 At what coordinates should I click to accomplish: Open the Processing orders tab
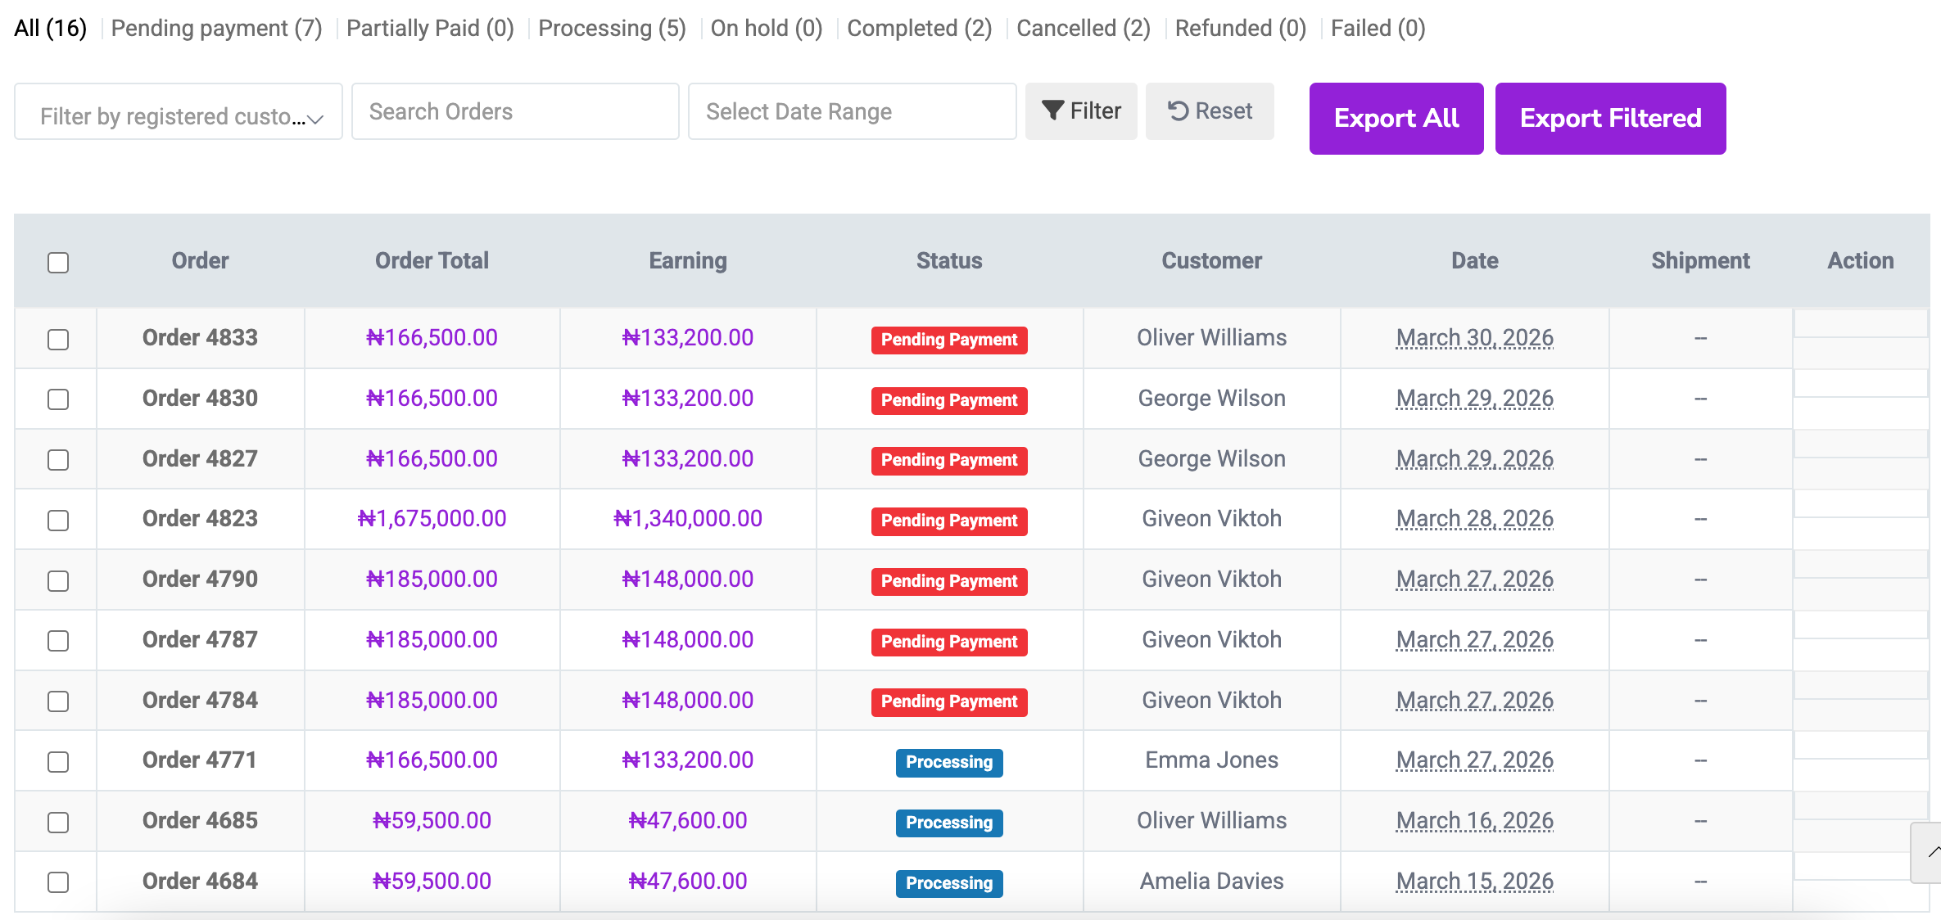611,27
